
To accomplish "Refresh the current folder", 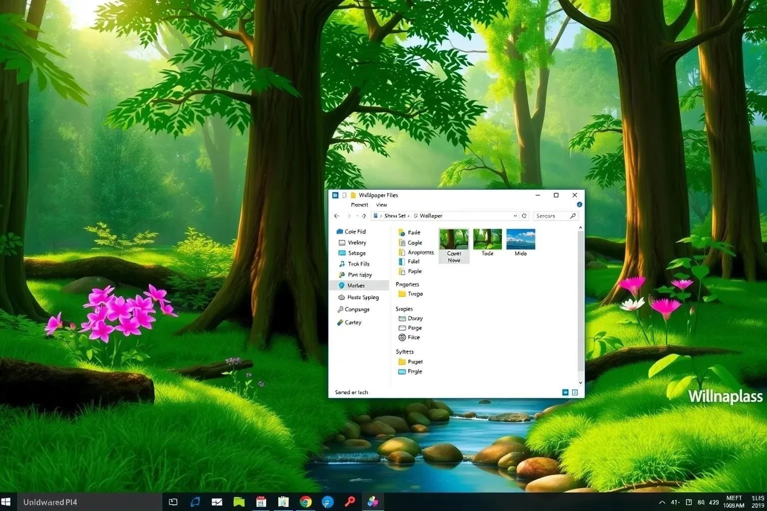I will [x=524, y=216].
